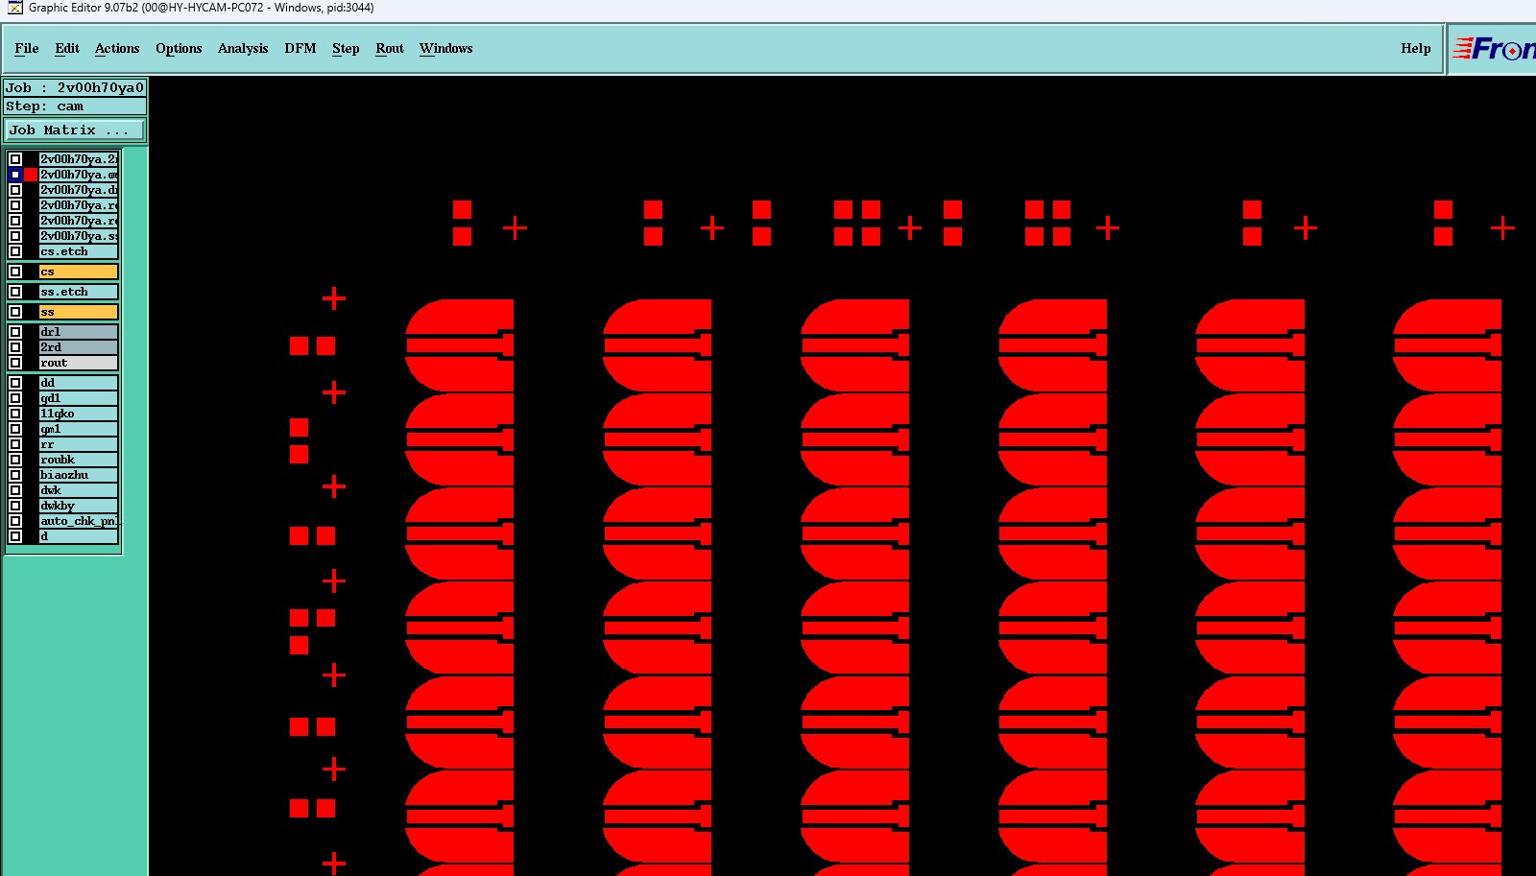Open the Windows menu
Screen dimensions: 1536x876
pyautogui.click(x=446, y=48)
